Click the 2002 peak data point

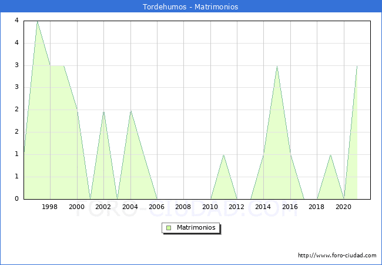coord(104,111)
